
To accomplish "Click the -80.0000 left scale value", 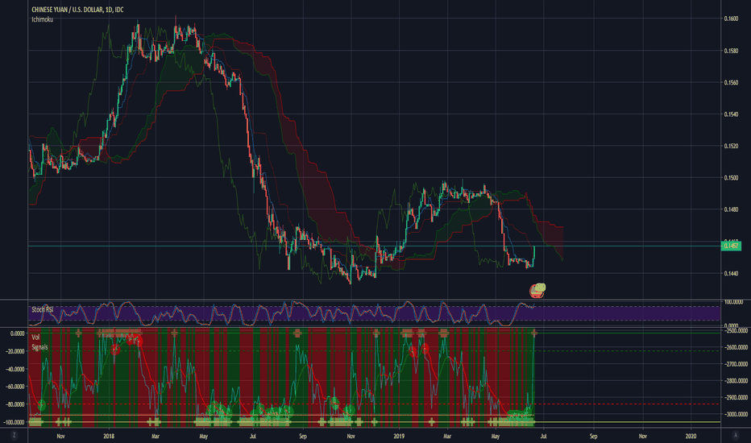I will [x=15, y=404].
